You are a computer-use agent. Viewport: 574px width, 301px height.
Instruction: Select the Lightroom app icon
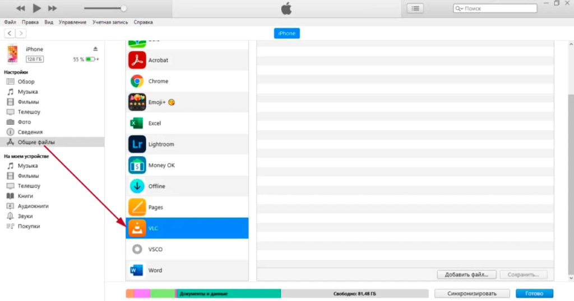click(137, 144)
